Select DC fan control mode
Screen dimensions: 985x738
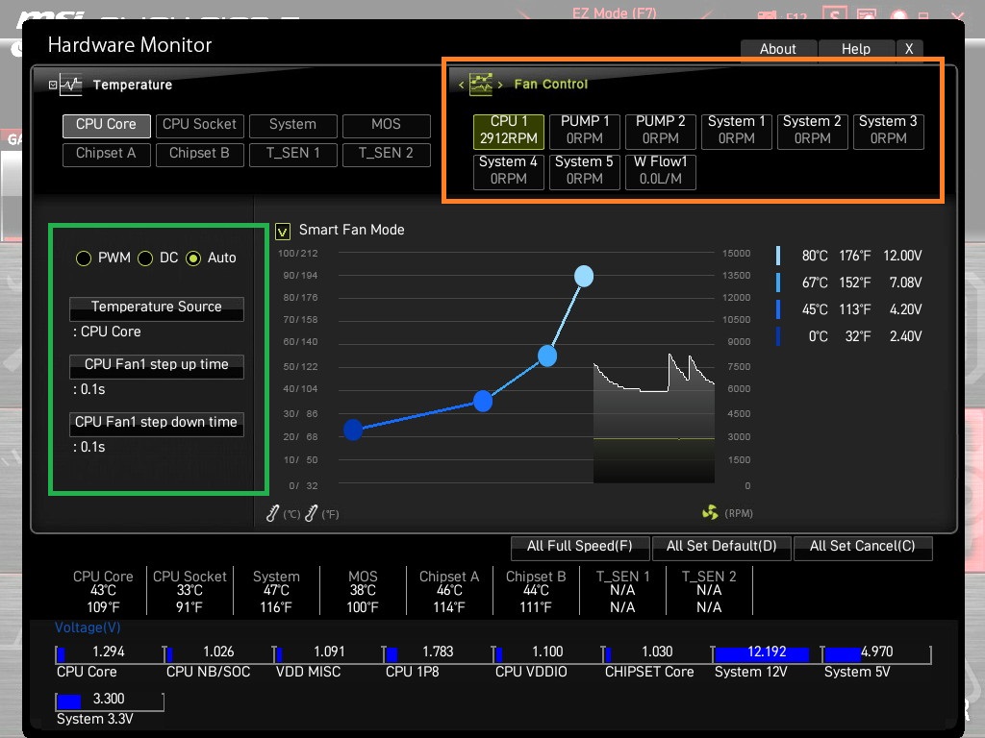tap(145, 258)
